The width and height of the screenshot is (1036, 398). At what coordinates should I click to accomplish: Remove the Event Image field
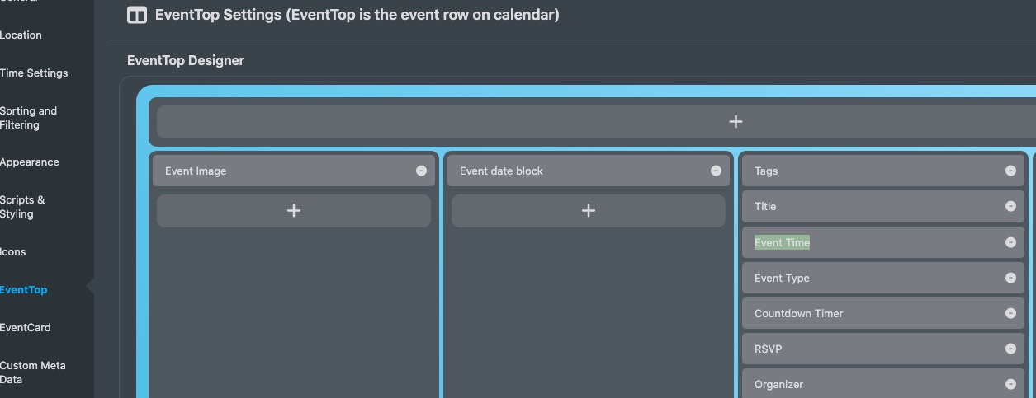click(421, 171)
